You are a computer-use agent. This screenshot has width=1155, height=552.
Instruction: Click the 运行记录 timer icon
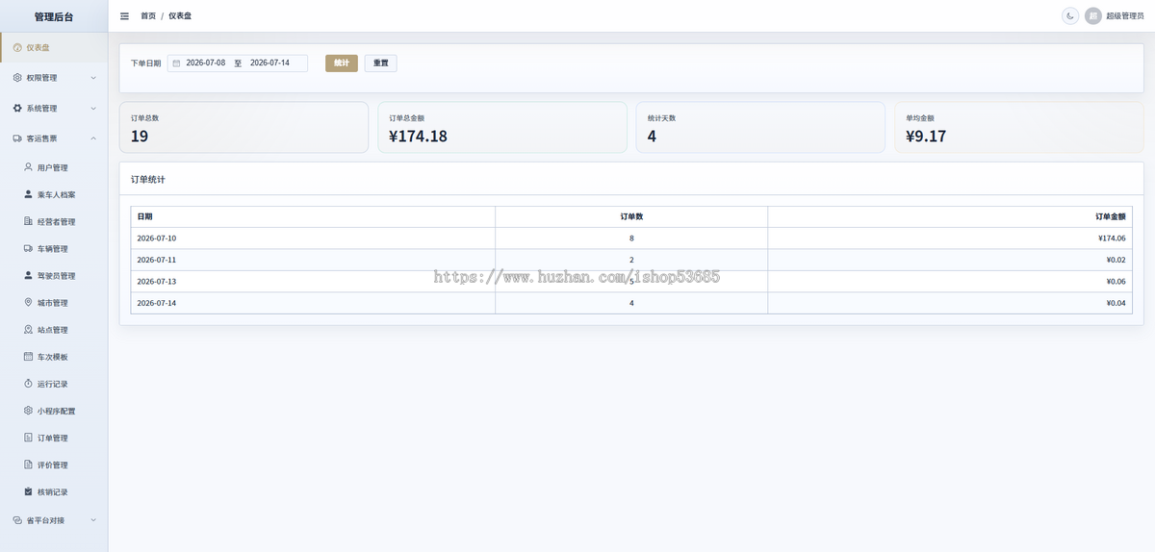[x=28, y=384]
